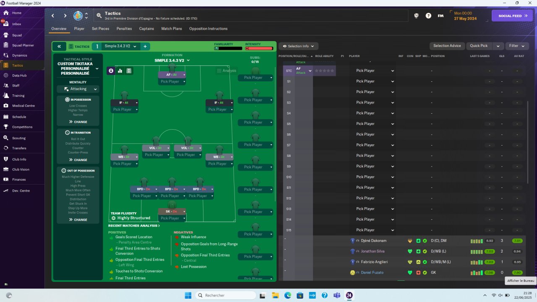Click the Familiarity progress bar
537x302 pixels.
229,48
